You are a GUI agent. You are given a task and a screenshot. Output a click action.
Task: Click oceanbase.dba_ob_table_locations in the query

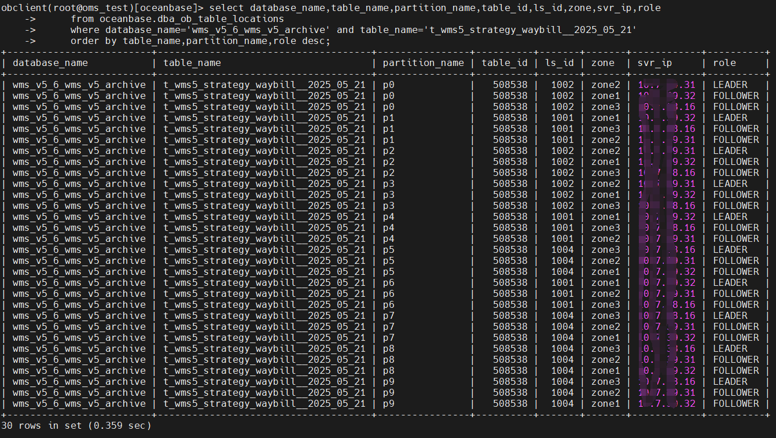192,19
